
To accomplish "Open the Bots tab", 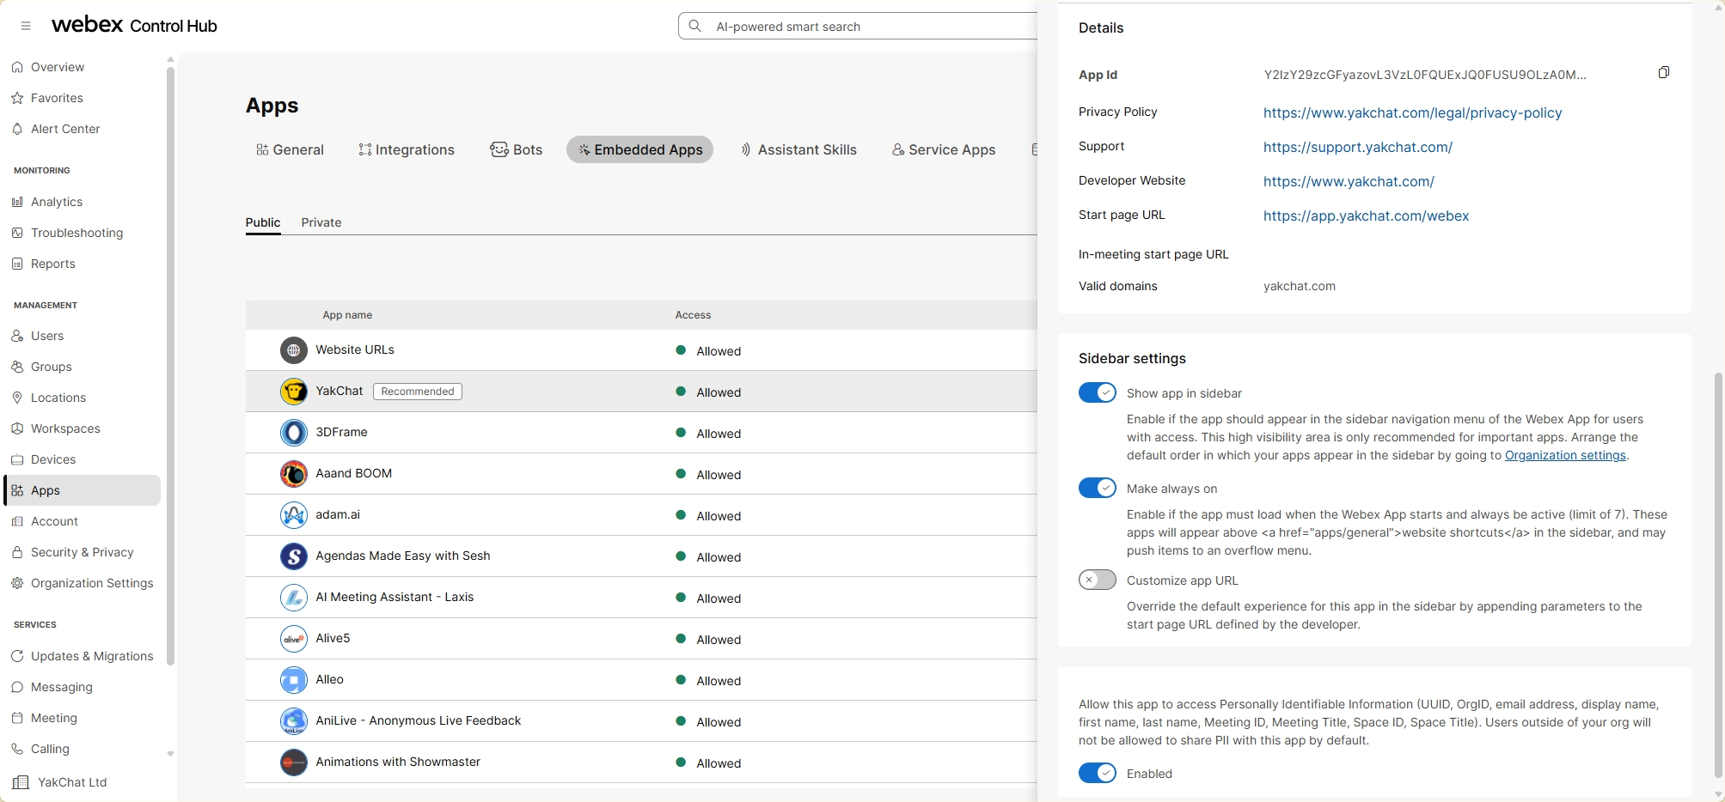I will (x=517, y=149).
